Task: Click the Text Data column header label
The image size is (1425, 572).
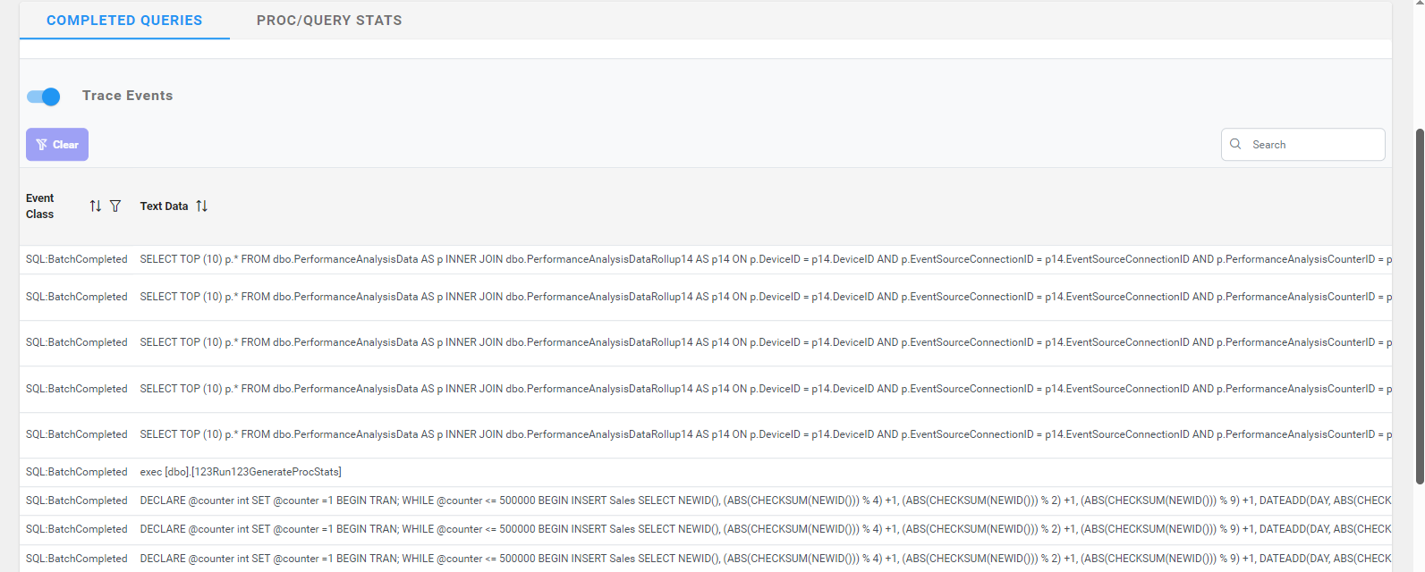Action: point(164,206)
